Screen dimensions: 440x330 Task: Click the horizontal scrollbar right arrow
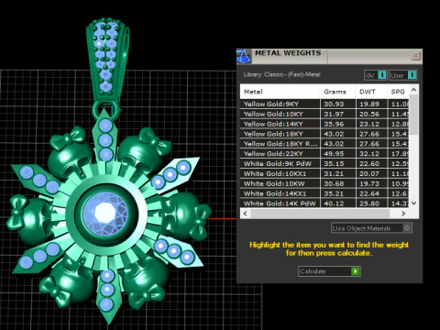click(x=403, y=214)
